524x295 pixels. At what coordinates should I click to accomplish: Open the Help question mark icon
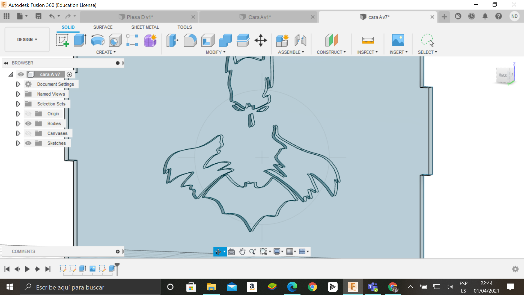click(x=499, y=16)
